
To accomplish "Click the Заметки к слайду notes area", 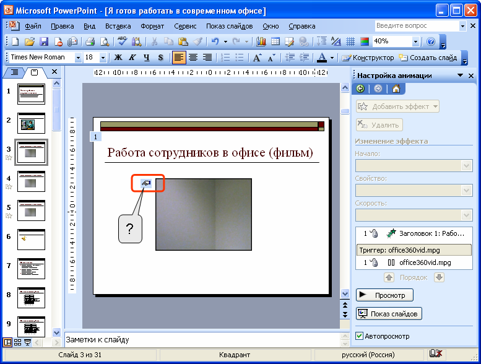I will click(x=202, y=339).
